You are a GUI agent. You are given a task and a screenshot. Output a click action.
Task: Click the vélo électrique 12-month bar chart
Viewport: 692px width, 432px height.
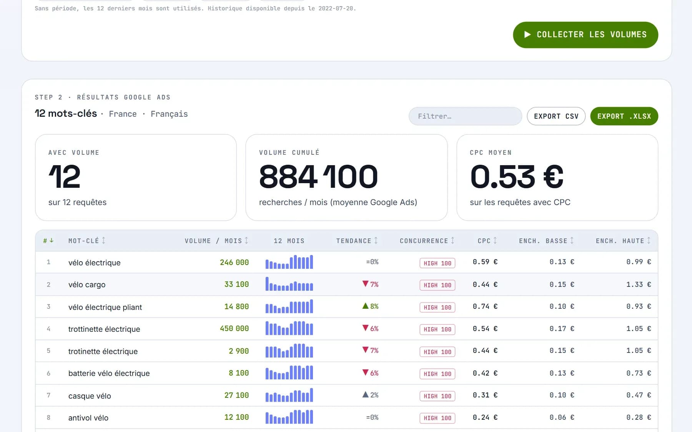[x=289, y=262]
